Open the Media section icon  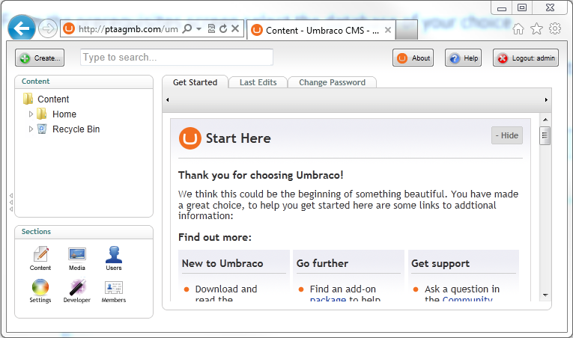pyautogui.click(x=76, y=259)
